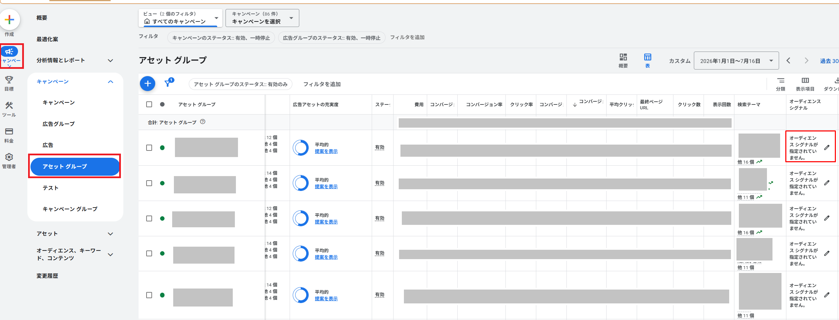
Task: Open the 表示項目 columns icon
Action: coord(805,80)
